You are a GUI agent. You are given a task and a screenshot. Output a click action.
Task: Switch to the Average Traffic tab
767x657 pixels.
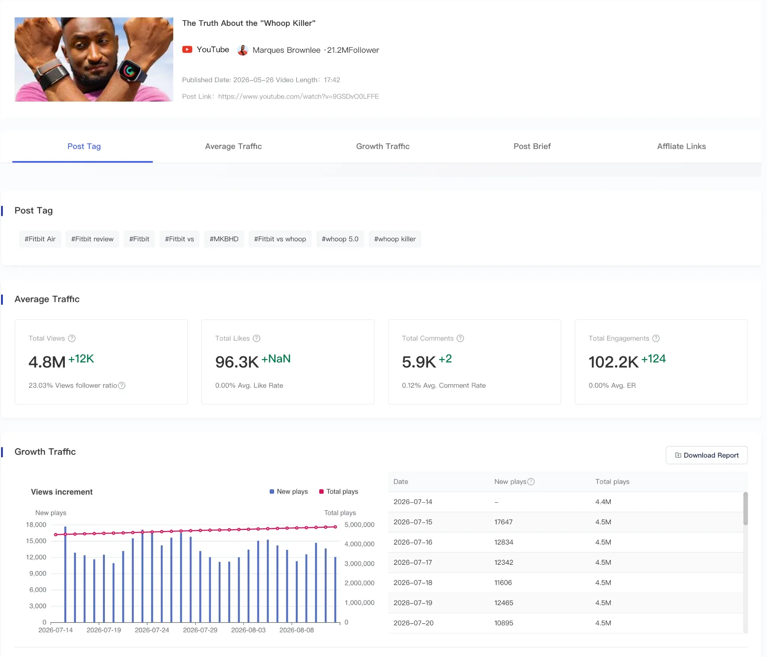[x=233, y=146]
